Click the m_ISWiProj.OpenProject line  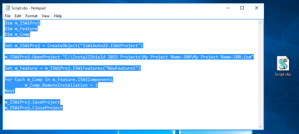[129, 57]
